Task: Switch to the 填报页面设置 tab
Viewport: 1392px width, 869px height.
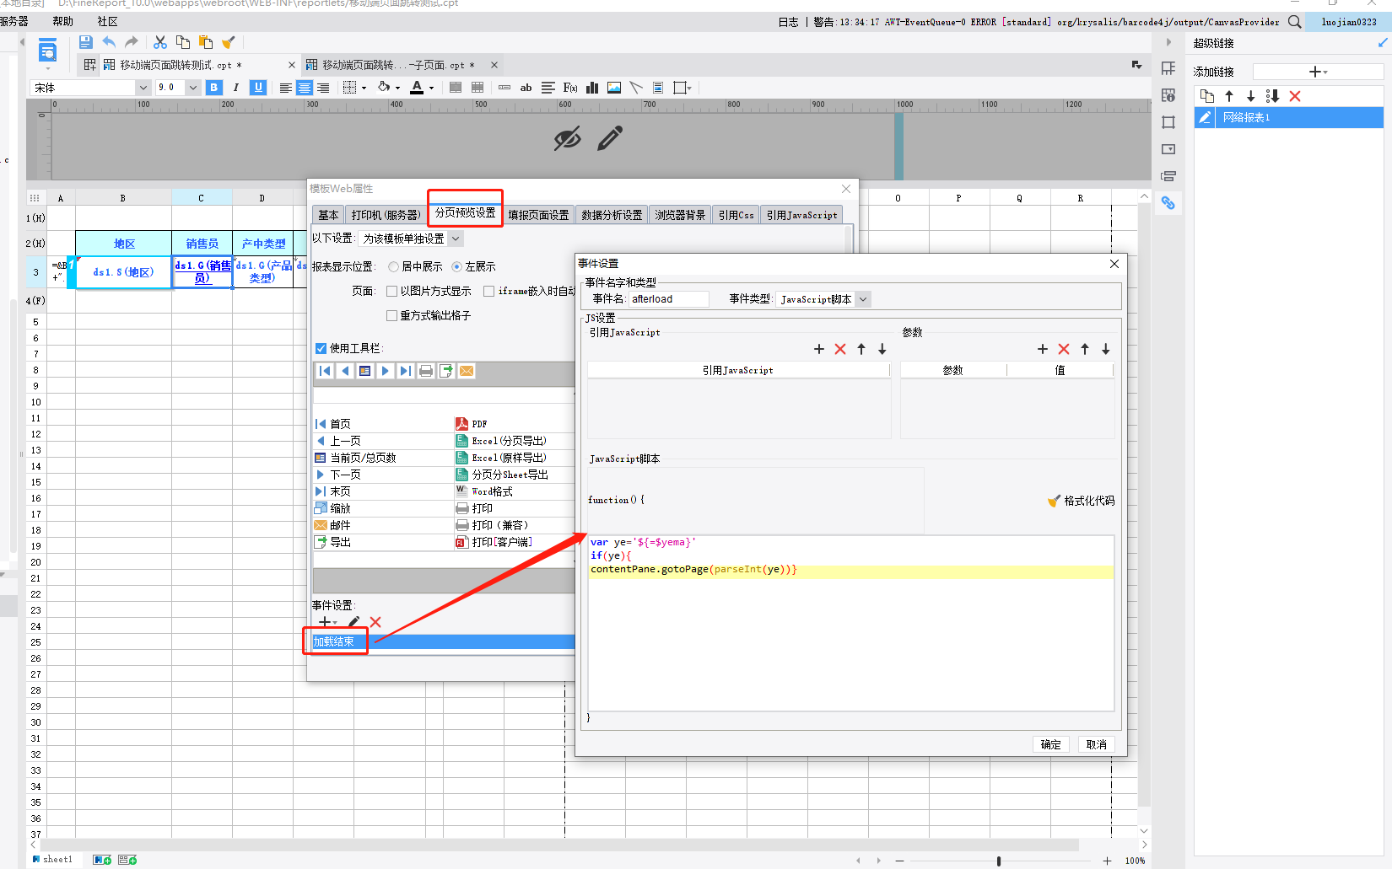Action: coord(538,215)
